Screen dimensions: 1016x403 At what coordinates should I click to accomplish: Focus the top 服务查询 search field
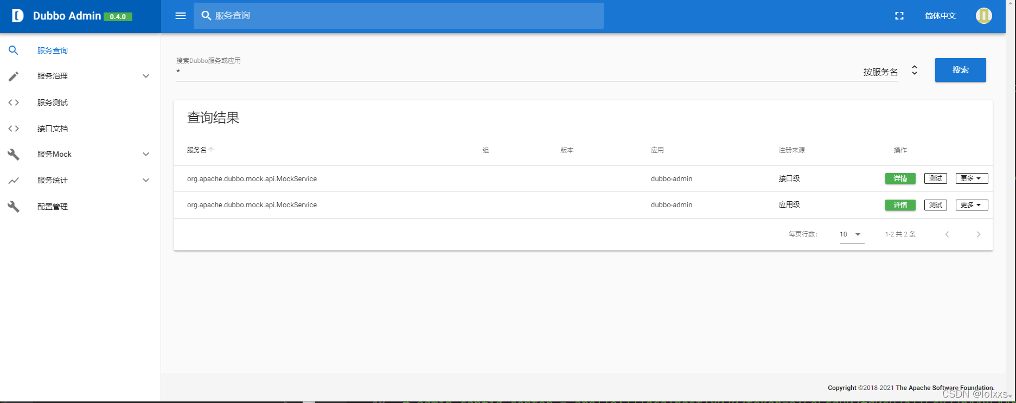click(x=399, y=16)
